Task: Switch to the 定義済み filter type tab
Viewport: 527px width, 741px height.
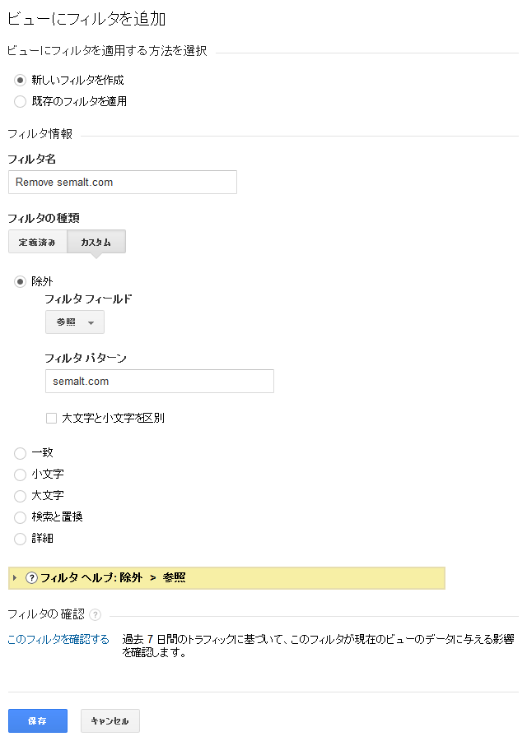Action: [x=38, y=242]
